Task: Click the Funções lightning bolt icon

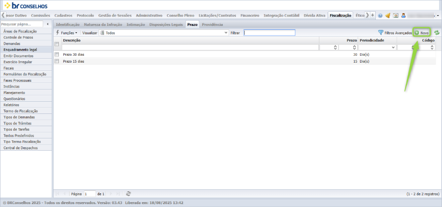Action: click(x=58, y=33)
